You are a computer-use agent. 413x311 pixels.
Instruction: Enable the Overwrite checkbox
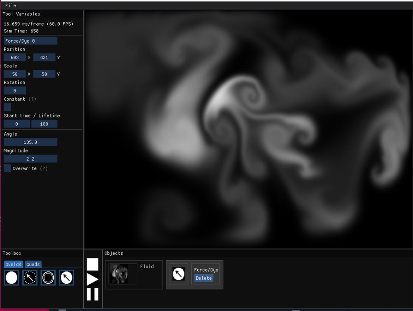click(7, 168)
